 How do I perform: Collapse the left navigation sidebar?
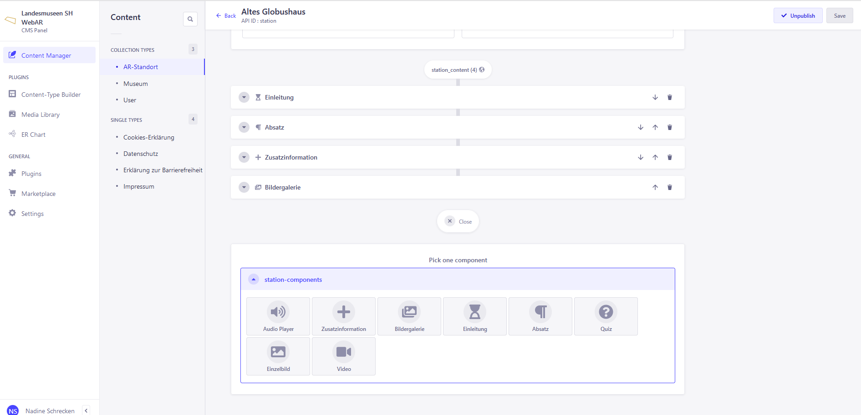click(x=86, y=410)
